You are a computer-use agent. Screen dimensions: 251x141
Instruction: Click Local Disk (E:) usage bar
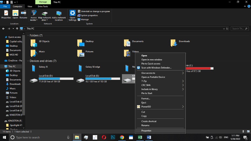point(103,79)
